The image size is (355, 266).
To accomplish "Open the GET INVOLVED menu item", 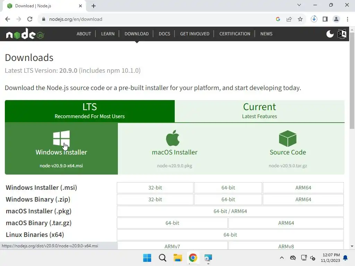I will 195,34.
